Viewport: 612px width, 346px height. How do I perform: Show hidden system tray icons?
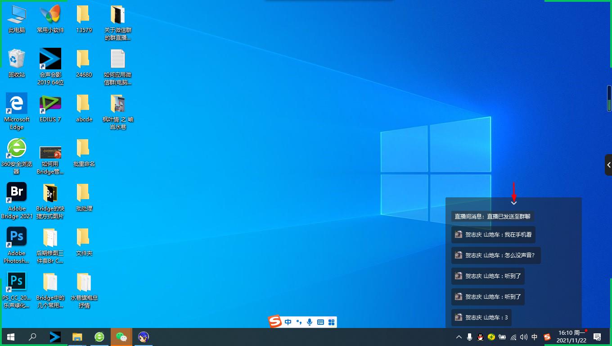click(459, 337)
